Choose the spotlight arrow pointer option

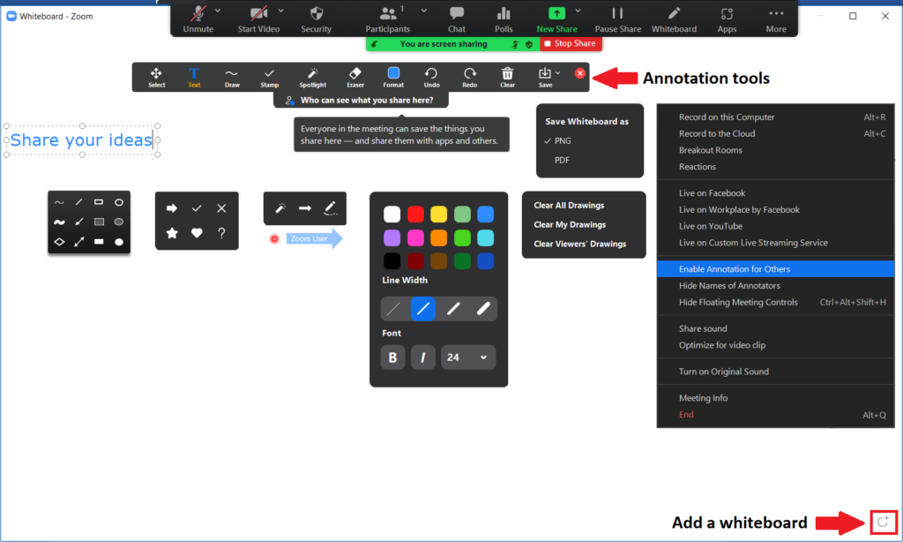[x=304, y=208]
